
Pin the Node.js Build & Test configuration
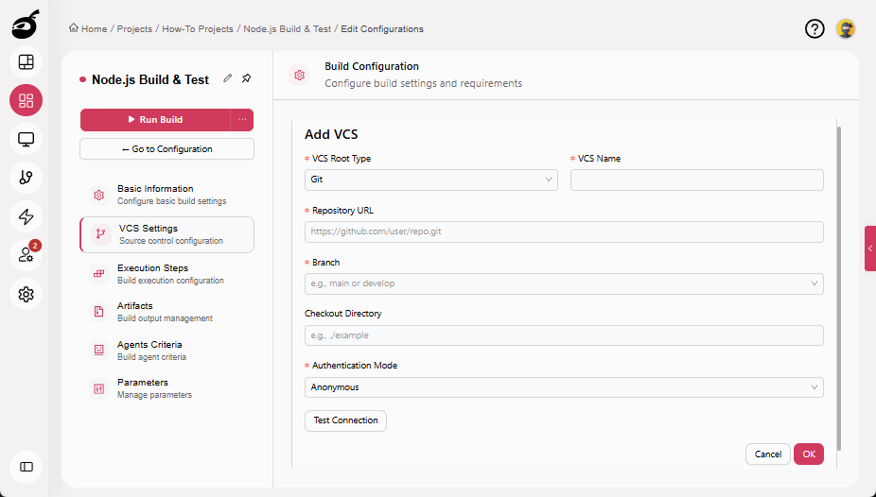(246, 78)
